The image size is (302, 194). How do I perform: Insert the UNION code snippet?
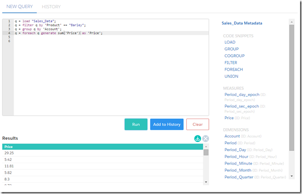tap(231, 76)
